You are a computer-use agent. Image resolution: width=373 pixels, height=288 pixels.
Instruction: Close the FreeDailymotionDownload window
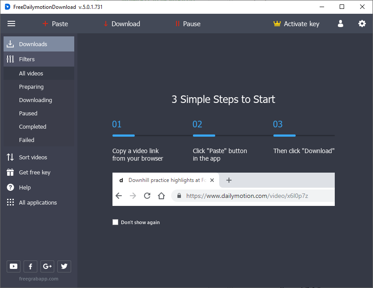[x=362, y=7]
